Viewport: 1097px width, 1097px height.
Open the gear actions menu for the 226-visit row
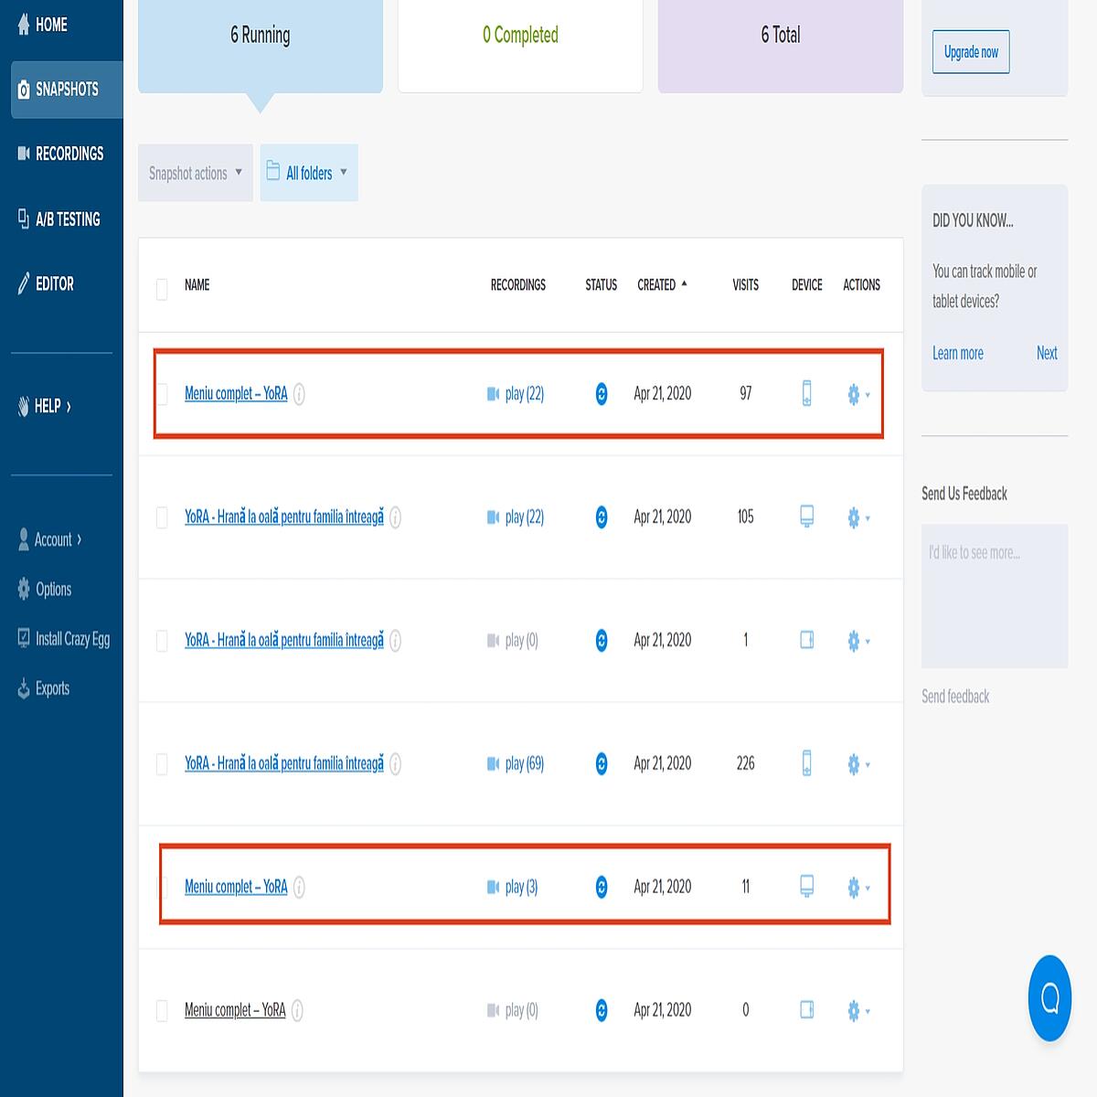tap(857, 763)
